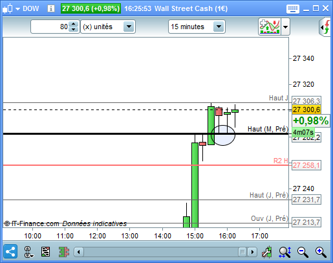
Task: Decrease the units value with down arrow
Action: pos(74,29)
